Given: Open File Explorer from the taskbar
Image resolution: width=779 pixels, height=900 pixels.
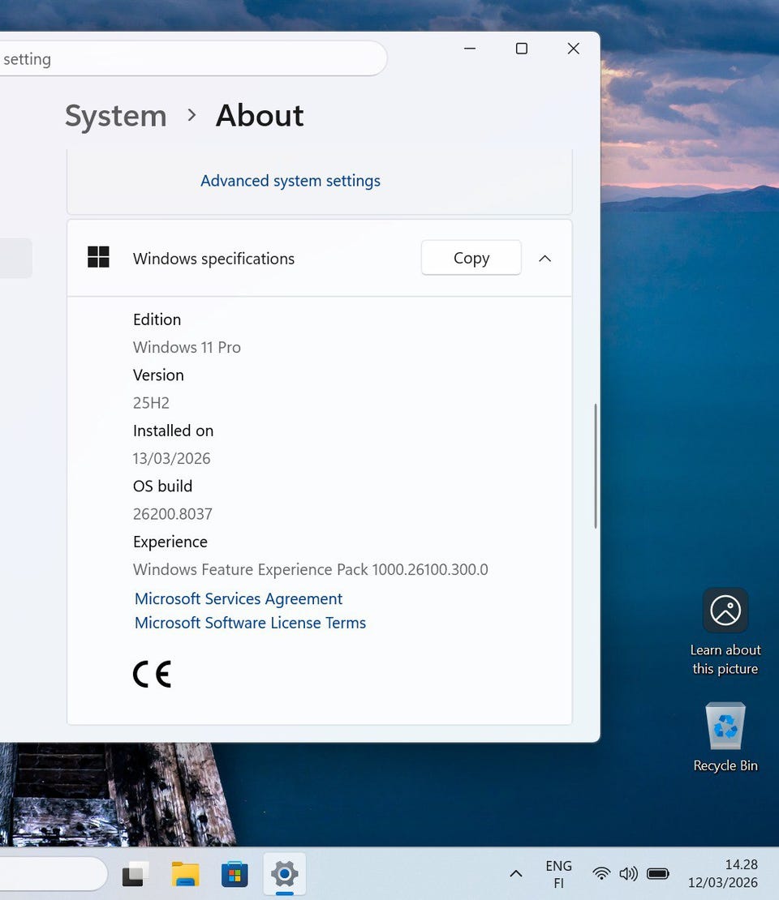Looking at the screenshot, I should (x=185, y=874).
